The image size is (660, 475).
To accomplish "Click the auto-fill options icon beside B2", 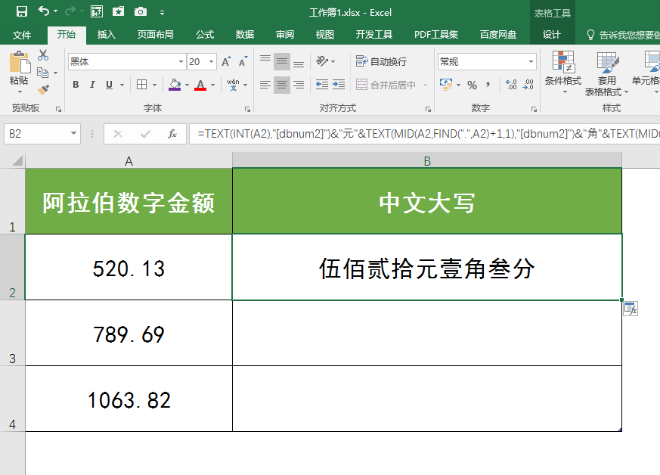I will click(631, 309).
